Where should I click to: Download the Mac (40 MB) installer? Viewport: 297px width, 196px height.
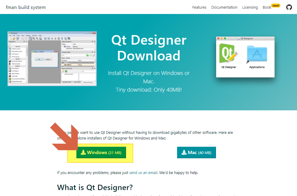coord(196,153)
